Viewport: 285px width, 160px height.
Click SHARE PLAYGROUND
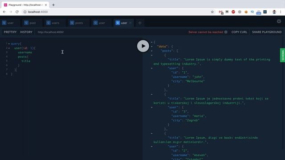tap(267, 32)
